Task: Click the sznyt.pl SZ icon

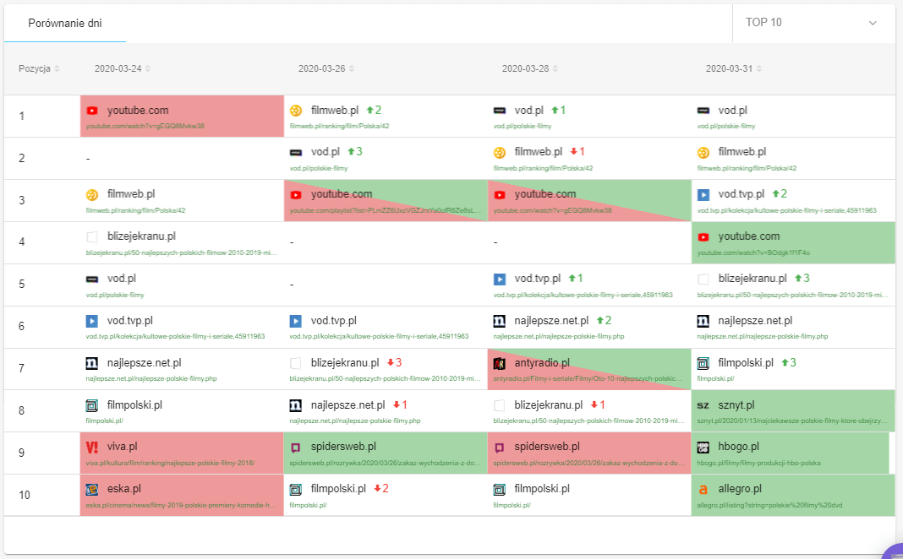Action: coord(703,405)
